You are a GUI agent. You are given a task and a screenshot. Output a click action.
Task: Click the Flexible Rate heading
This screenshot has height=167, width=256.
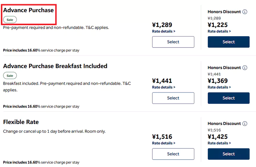pos(21,122)
